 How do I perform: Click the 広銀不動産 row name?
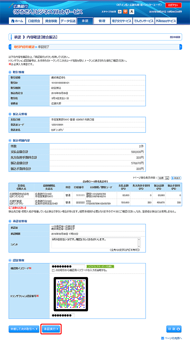(16, 201)
